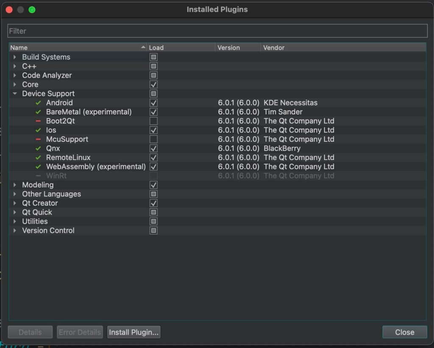Screen dimensions: 434x348
Task: Toggle the Utilities load checkbox
Action: click(x=153, y=221)
